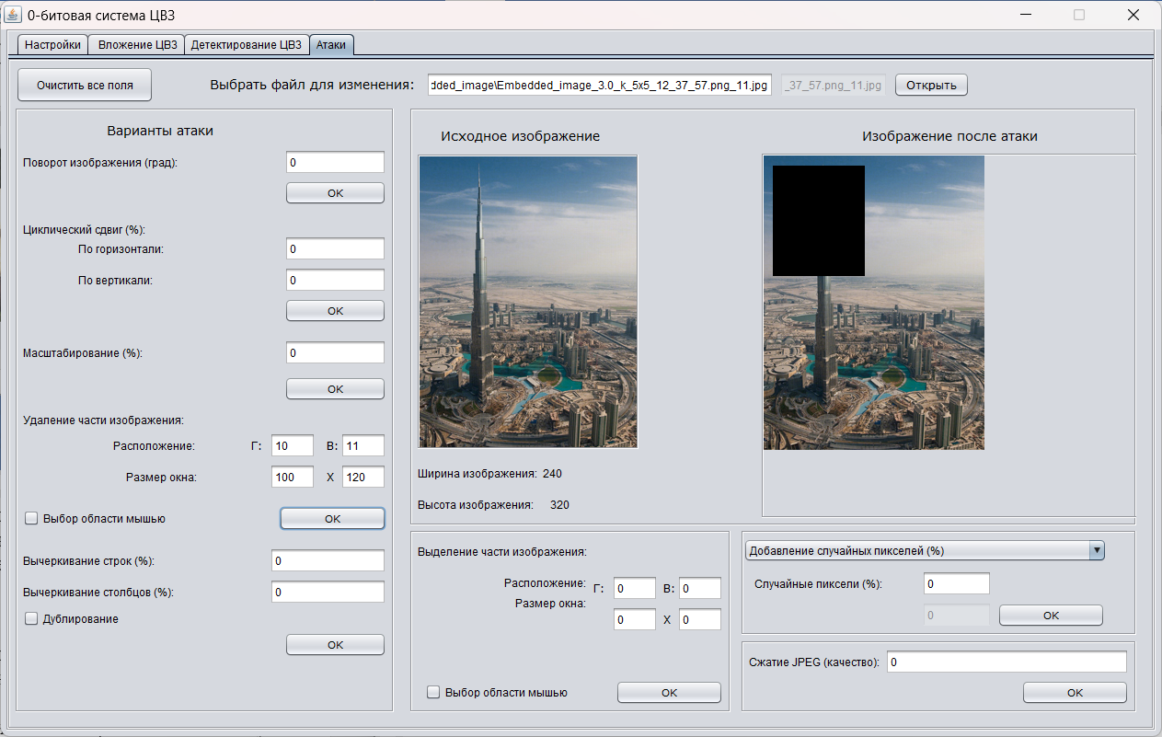Screen dimensions: 1162x737
Task: Click the Поворот изображения degrees field
Action: tap(335, 162)
